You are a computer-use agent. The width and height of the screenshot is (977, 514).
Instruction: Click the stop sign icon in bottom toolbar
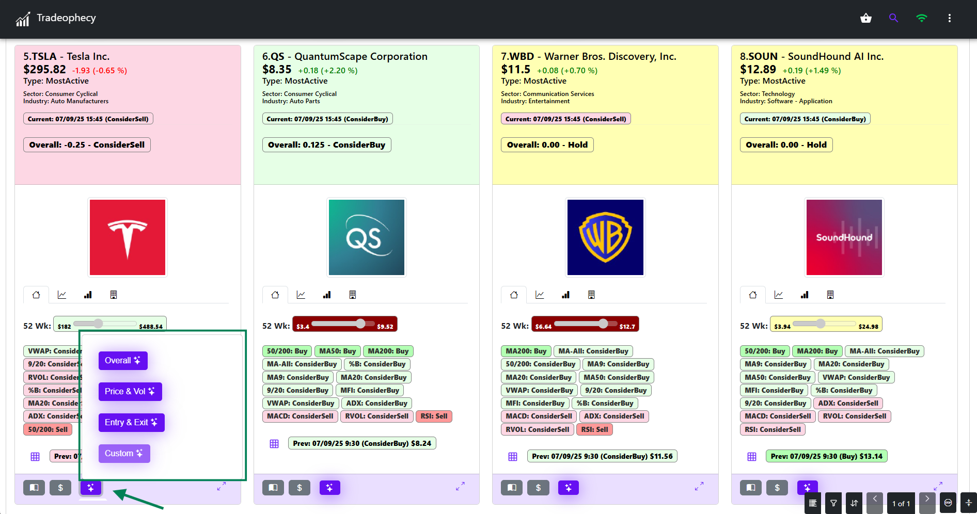(948, 503)
